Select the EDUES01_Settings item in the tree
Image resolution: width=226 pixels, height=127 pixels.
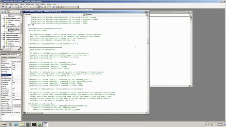(15, 30)
